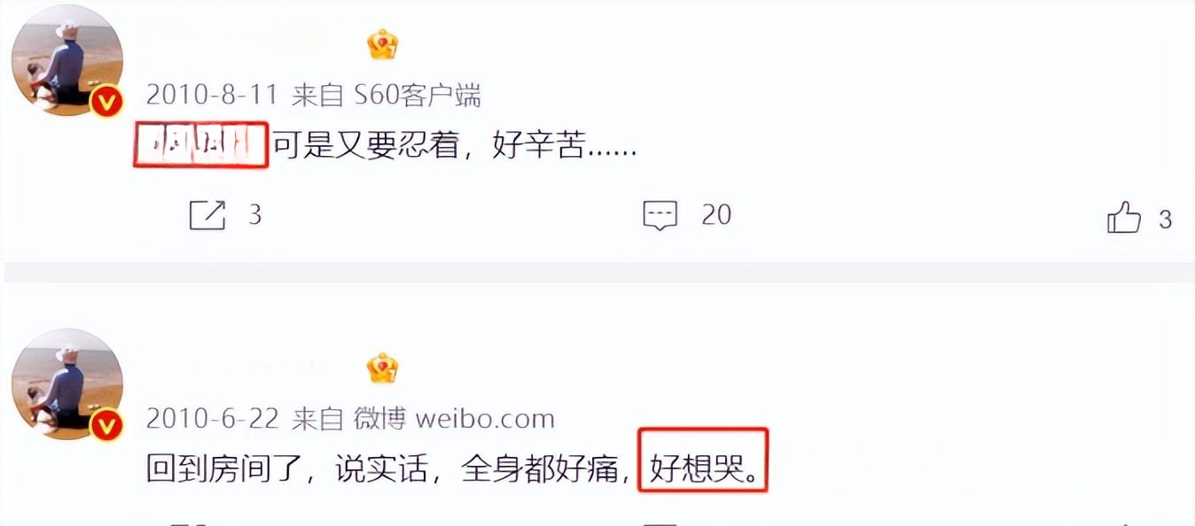Click the verified V badge on the top avatar

click(x=108, y=103)
